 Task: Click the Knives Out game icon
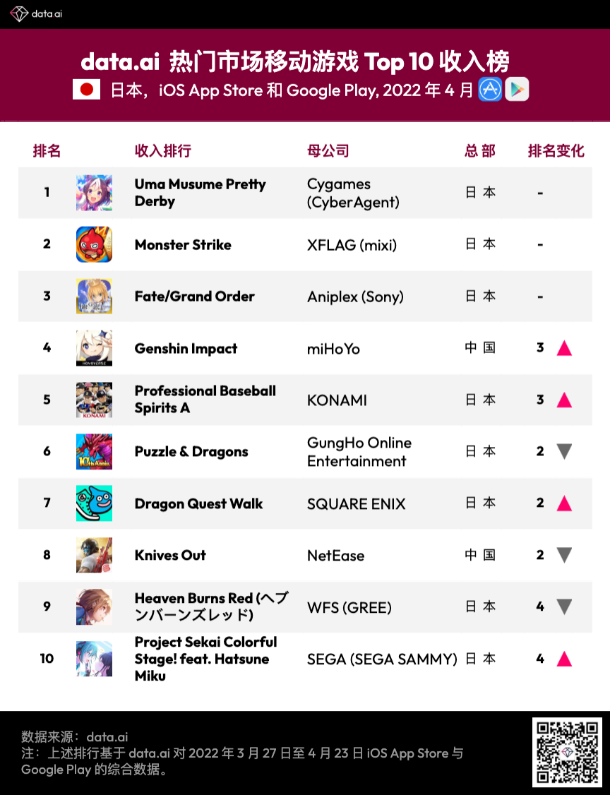point(94,555)
